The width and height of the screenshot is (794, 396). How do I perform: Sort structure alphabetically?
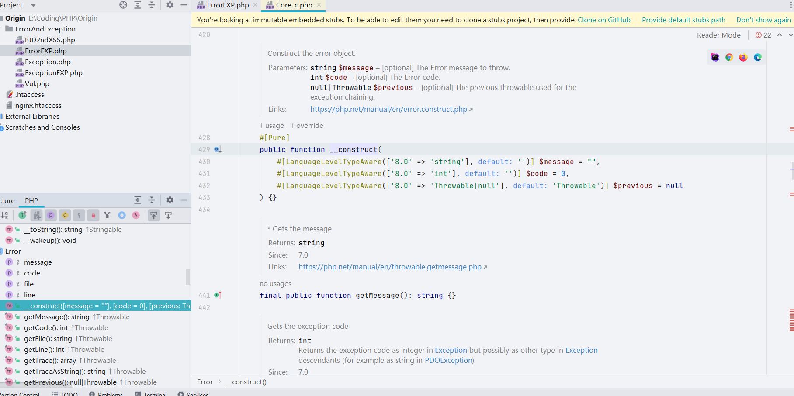click(x=5, y=215)
